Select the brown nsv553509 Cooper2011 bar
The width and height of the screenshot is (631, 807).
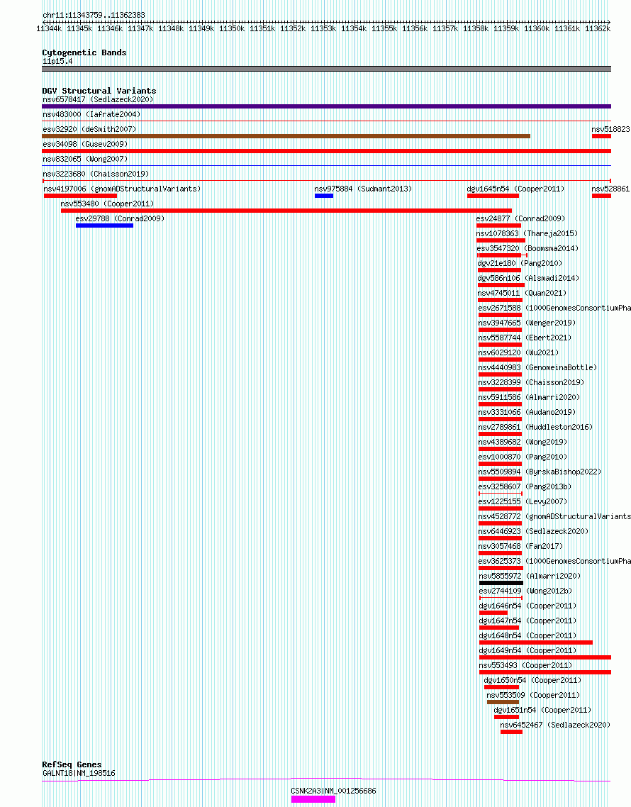(503, 702)
